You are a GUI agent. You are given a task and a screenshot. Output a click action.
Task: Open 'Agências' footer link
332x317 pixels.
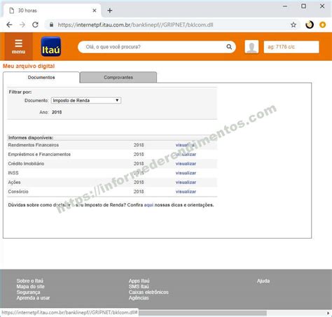point(139,298)
